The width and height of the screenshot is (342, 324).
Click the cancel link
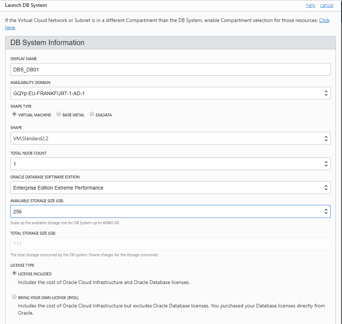coord(327,5)
